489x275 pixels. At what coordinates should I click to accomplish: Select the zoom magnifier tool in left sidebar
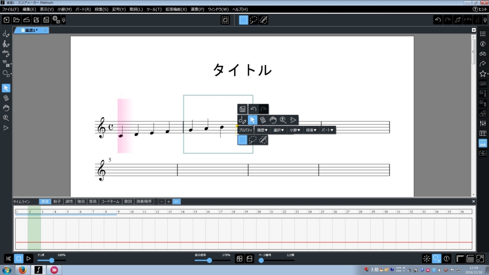[6, 118]
